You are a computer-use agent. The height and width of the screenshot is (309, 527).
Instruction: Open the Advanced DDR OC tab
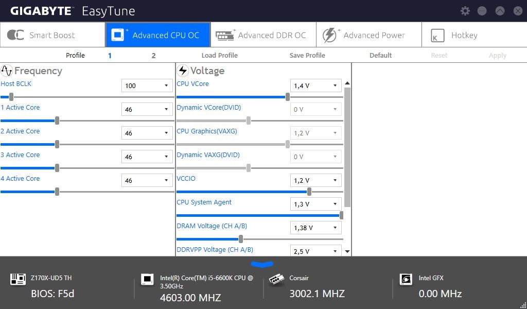coord(263,35)
